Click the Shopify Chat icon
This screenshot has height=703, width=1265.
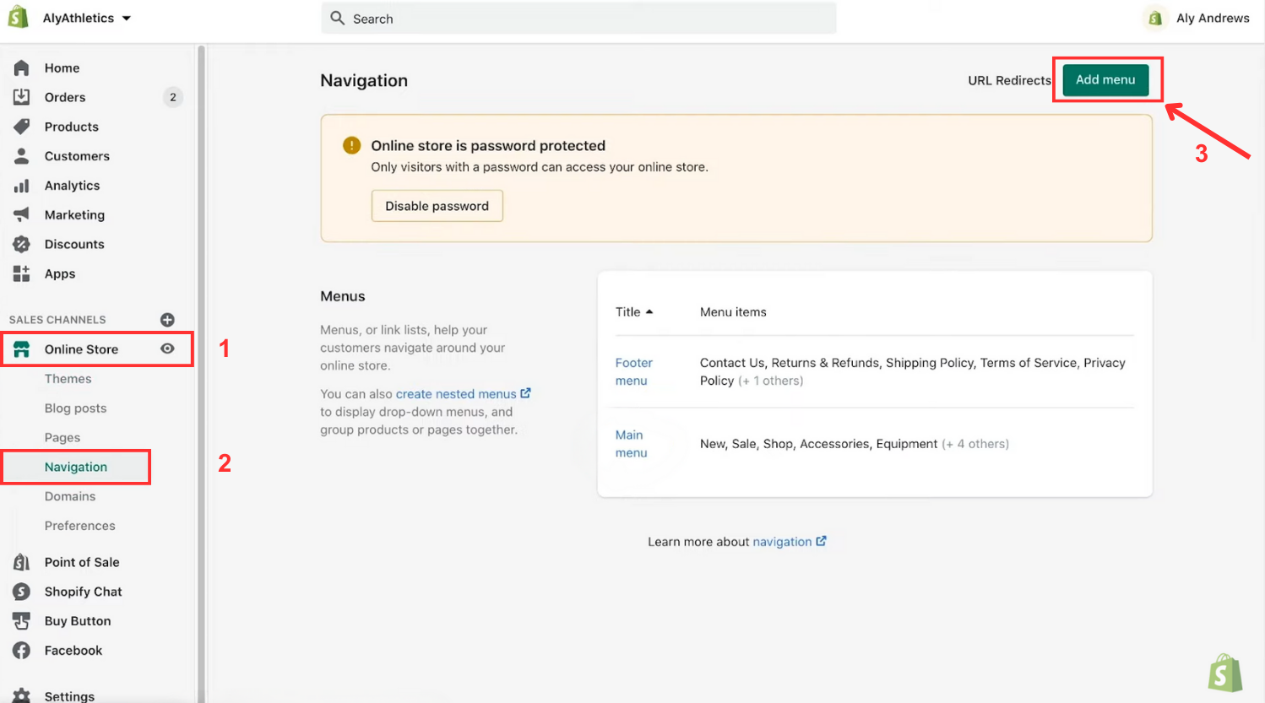[x=21, y=592]
